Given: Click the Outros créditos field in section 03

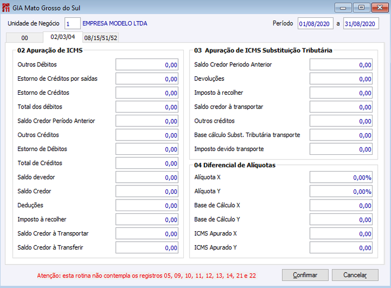Looking at the screenshot, I should click(341, 121).
